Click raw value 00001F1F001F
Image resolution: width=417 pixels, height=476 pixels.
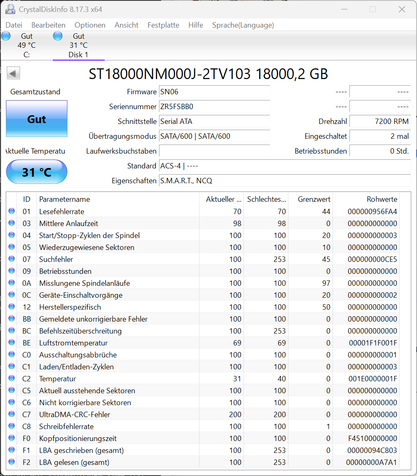click(x=373, y=343)
